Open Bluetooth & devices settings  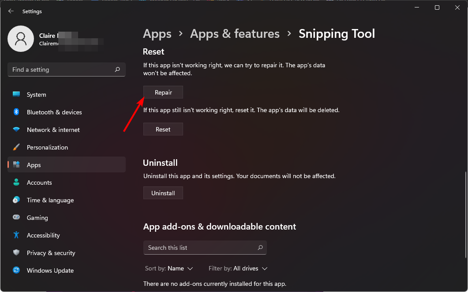pos(16,112)
